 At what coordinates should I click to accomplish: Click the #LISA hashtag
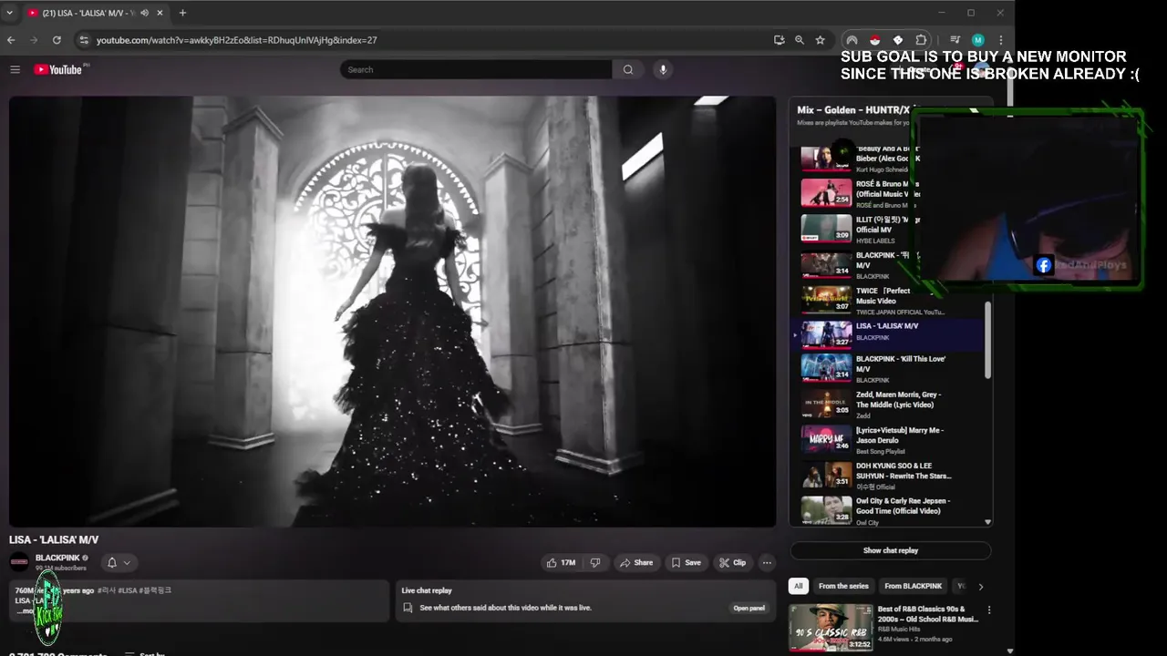129,590
